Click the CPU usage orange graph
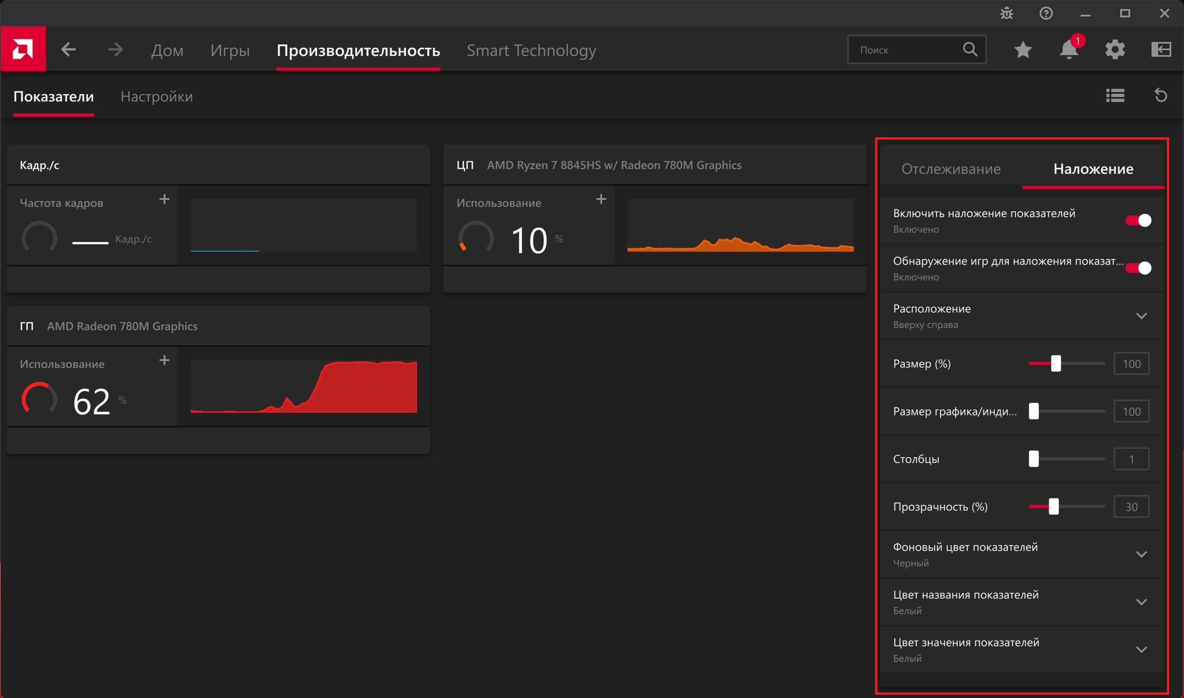The image size is (1184, 698). pos(740,225)
